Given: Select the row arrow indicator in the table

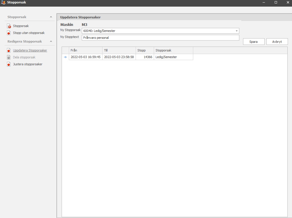Looking at the screenshot, I should click(65, 57).
